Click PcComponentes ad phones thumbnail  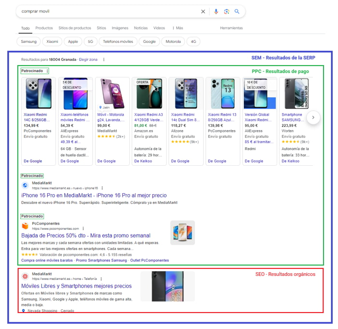tap(183, 233)
